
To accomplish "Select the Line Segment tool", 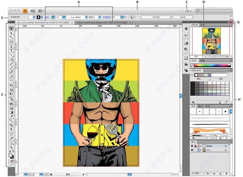I will 11,55.
